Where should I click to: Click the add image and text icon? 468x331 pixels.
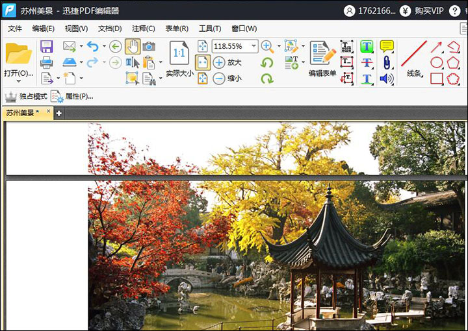[291, 62]
